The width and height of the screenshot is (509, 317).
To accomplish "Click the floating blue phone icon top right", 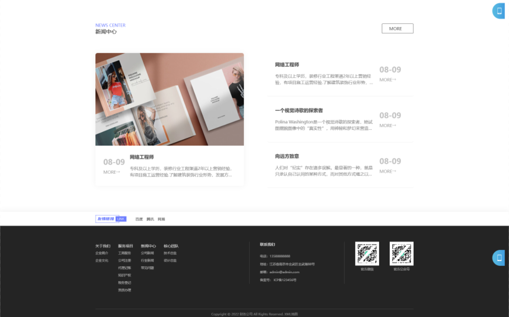I will point(499,11).
